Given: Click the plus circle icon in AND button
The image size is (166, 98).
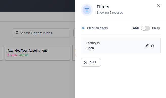Looking at the screenshot, I should (x=86, y=62).
